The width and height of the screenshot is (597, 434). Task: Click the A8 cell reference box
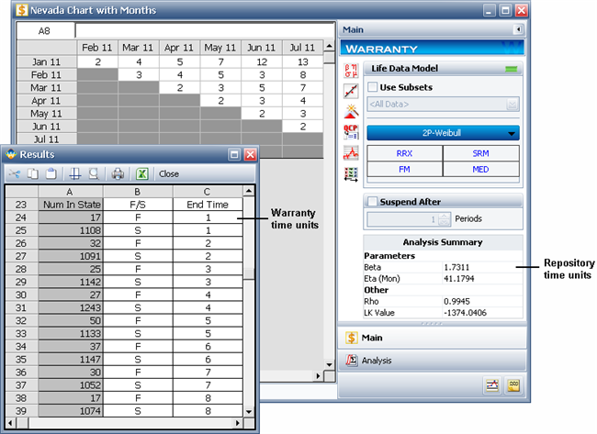(45, 30)
